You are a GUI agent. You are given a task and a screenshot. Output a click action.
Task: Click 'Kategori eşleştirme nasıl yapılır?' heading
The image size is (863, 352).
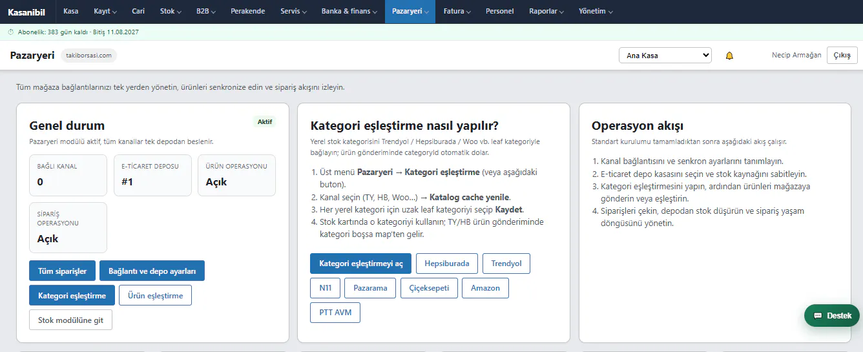pyautogui.click(x=405, y=125)
